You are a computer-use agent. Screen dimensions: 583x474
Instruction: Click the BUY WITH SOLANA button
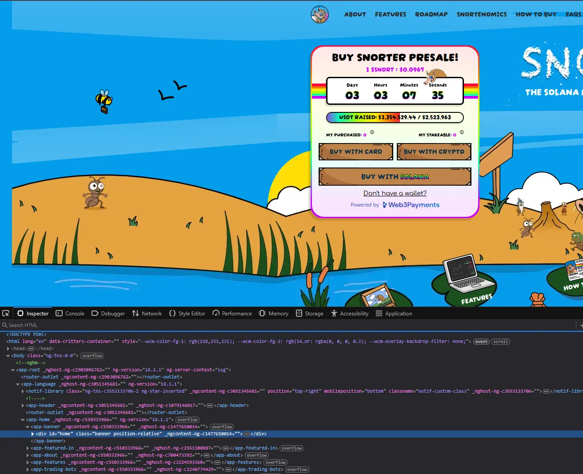tap(395, 176)
